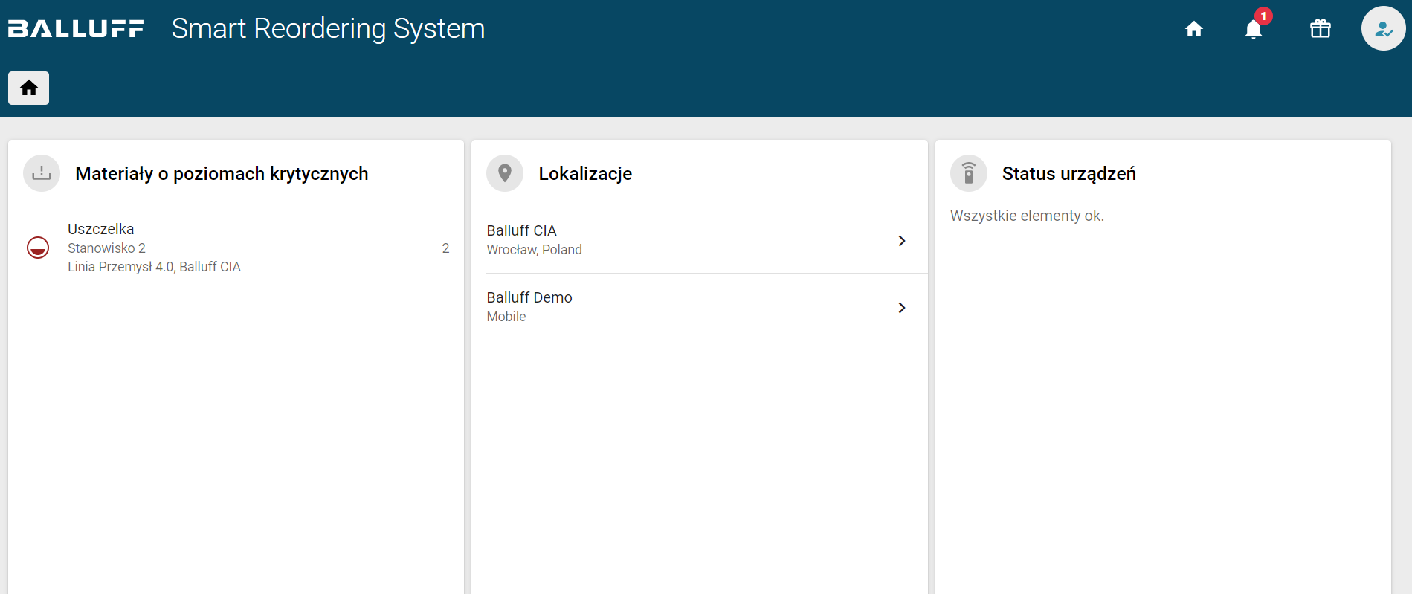1412x594 pixels.
Task: Click the Status urządzeń device signal icon
Action: point(968,173)
